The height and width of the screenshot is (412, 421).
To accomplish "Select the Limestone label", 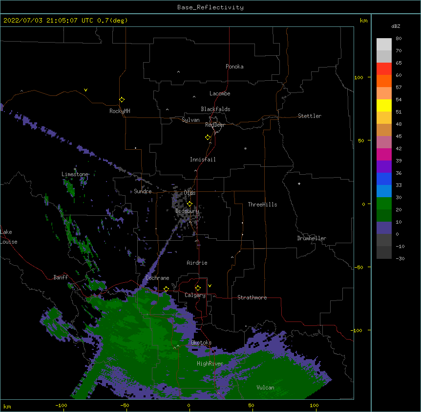I will pos(75,174).
